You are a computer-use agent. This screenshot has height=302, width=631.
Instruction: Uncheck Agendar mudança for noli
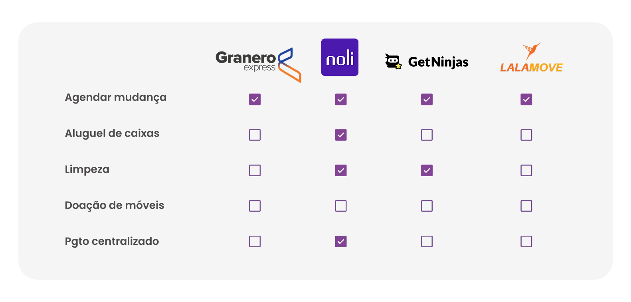341,99
